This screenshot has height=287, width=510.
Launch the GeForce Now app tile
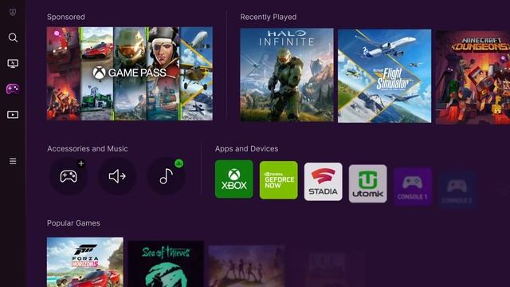(278, 180)
